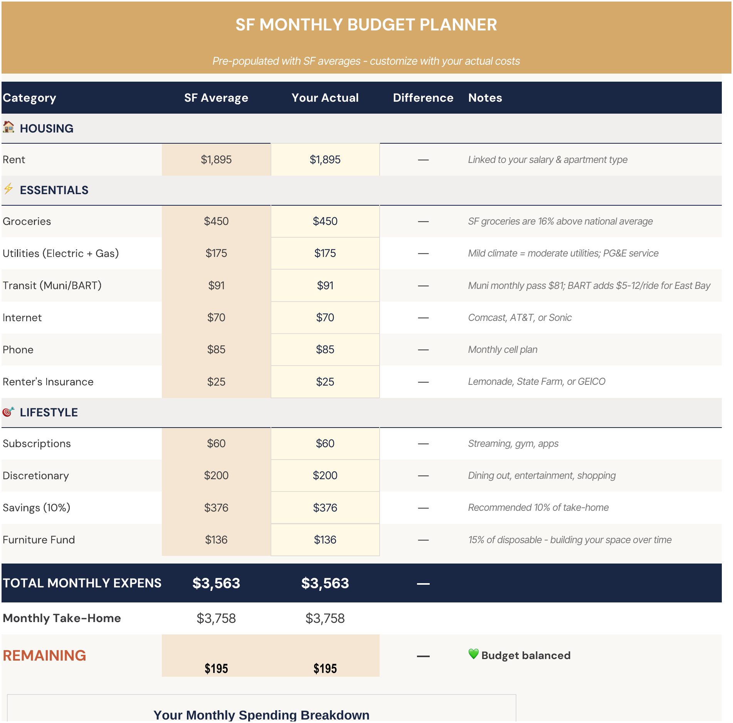Click the note "Streaming, gym, apps"
This screenshot has width=733, height=723.
[x=513, y=444]
